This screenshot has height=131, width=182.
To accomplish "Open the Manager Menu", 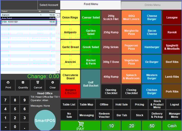I will coord(174,115).
